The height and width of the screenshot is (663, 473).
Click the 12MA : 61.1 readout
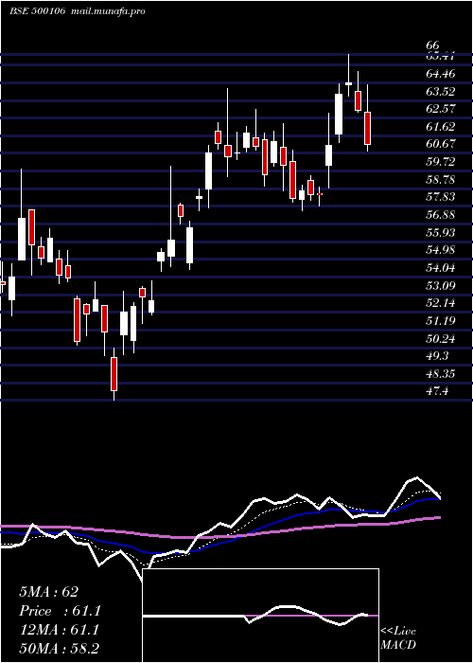click(x=59, y=630)
